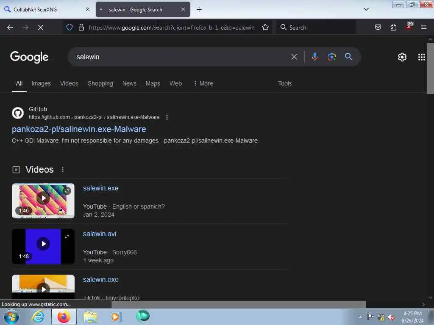
Task: Click the Google search input field
Action: [x=180, y=57]
